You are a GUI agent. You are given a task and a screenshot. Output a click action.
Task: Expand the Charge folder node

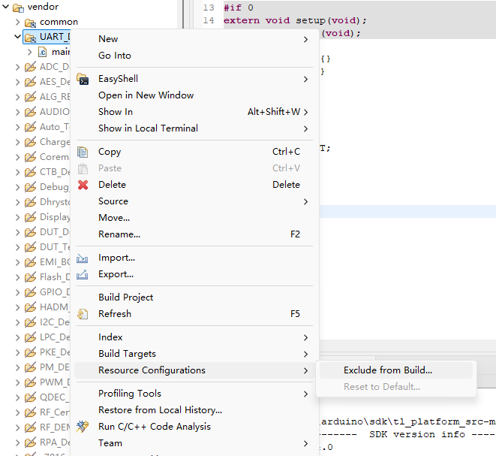pos(18,142)
